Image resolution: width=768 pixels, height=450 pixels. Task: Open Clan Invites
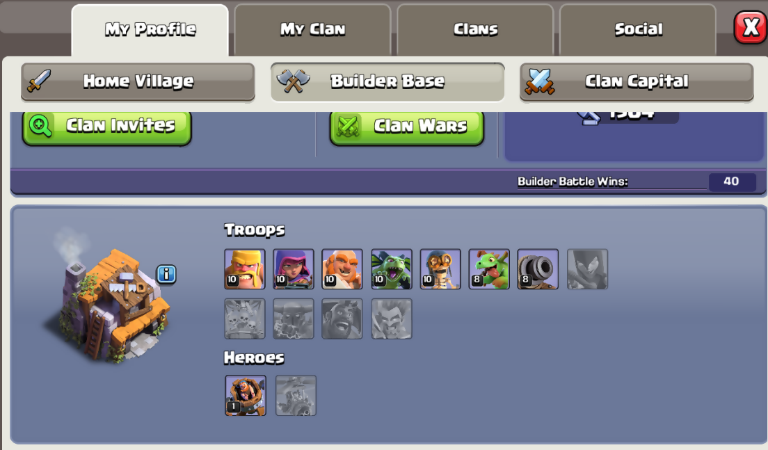click(106, 127)
